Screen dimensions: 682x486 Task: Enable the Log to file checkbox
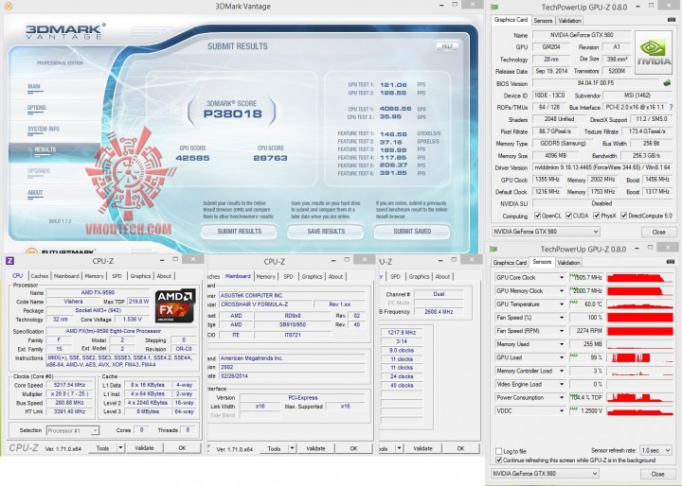point(498,451)
